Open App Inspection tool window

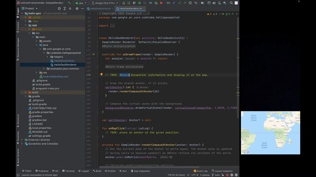pyautogui.click(x=140, y=171)
